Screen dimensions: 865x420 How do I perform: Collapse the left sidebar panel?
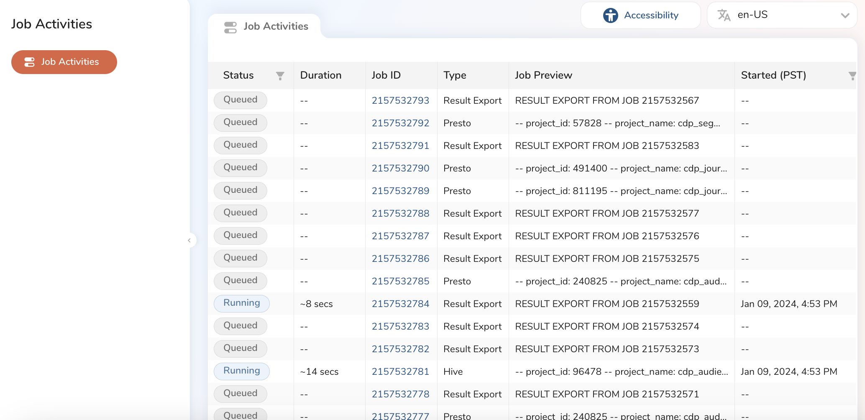coord(189,241)
